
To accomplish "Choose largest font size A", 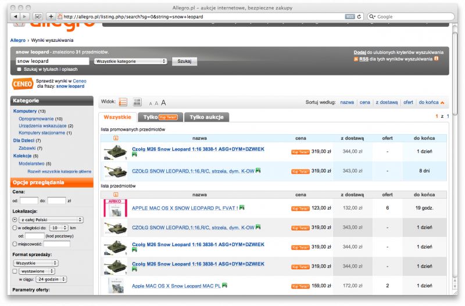I will click(163, 103).
